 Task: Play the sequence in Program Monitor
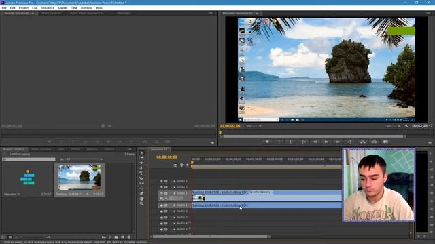pyautogui.click(x=326, y=142)
